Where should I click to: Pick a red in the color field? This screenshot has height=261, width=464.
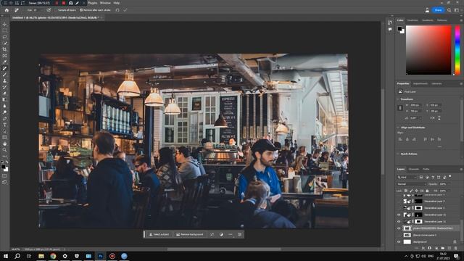click(x=447, y=30)
